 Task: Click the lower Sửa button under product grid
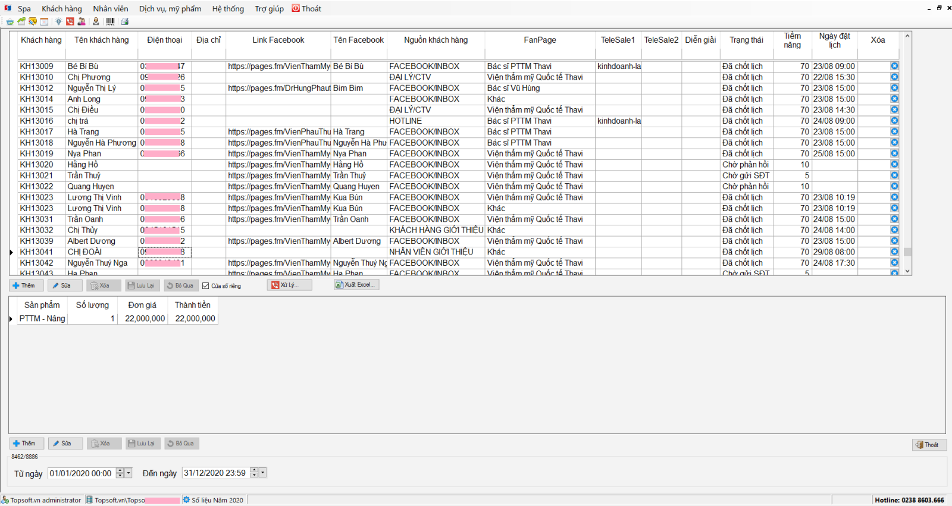coord(65,444)
